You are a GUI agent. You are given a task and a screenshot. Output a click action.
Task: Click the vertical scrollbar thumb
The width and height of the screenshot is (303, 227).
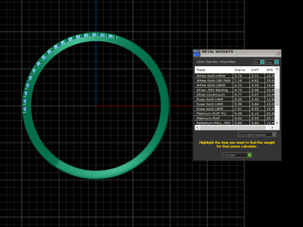point(277,97)
